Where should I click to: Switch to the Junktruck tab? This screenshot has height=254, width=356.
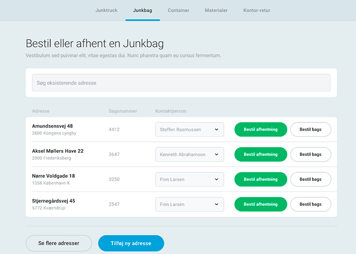[x=106, y=10]
